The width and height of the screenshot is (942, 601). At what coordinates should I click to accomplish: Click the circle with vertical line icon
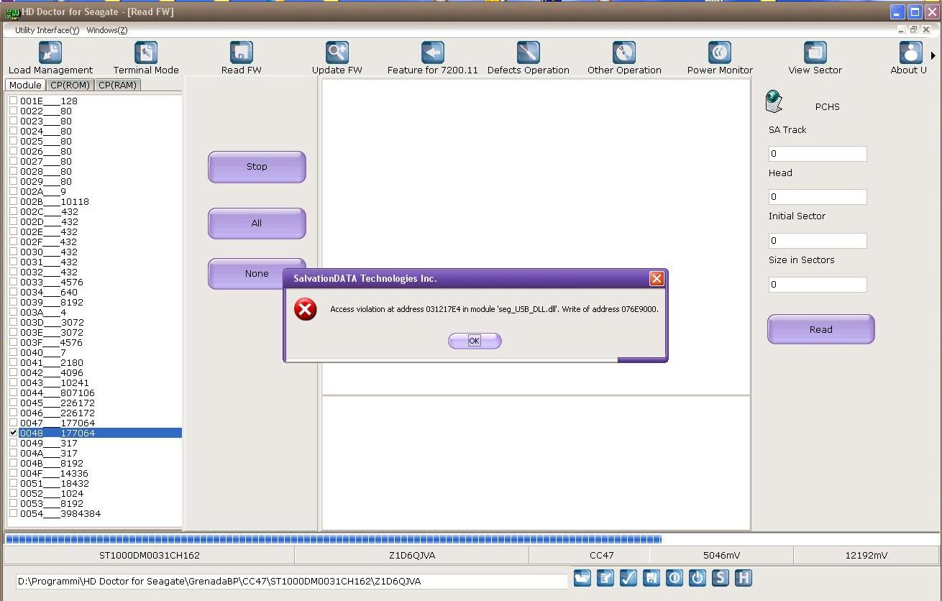click(675, 578)
